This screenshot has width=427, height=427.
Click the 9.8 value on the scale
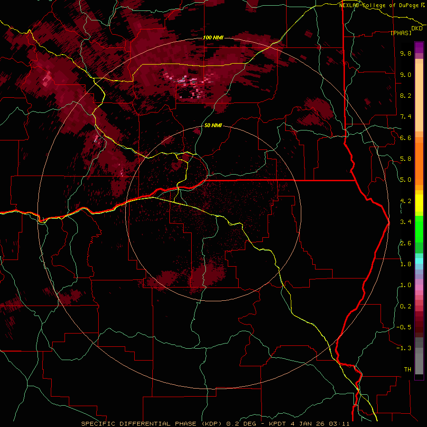(406, 53)
